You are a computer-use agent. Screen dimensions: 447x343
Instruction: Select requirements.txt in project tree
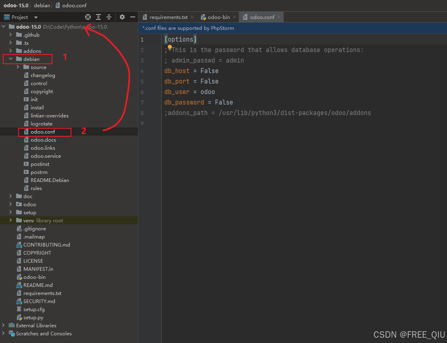[42, 293]
